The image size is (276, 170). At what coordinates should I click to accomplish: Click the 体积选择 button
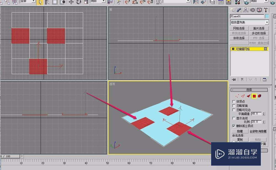(x=239, y=38)
